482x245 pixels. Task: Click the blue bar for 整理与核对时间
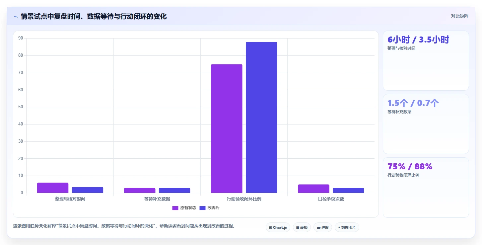(88, 190)
